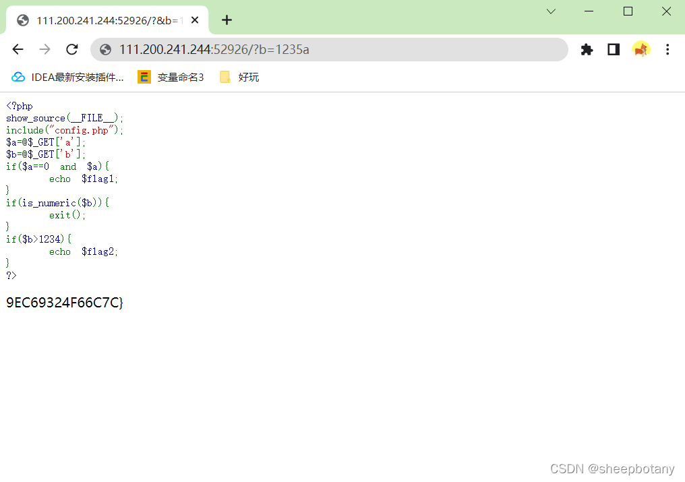The width and height of the screenshot is (685, 482).
Task: Reload the current page
Action: (72, 49)
